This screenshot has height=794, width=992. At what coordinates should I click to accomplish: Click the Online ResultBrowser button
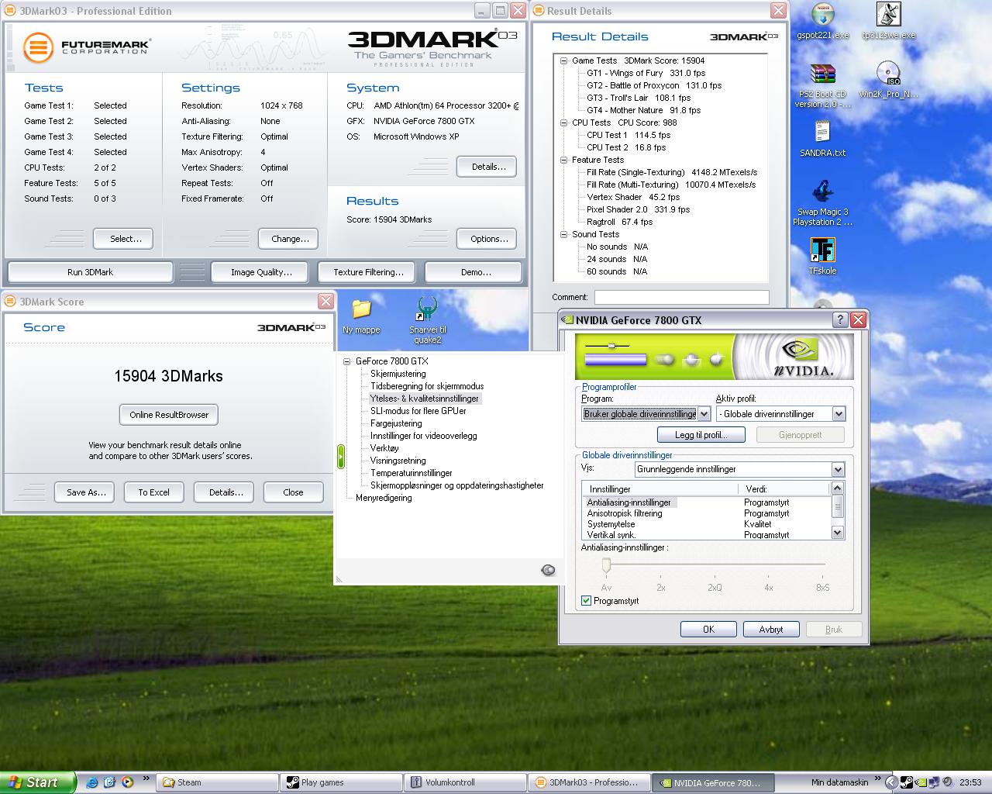tap(169, 415)
